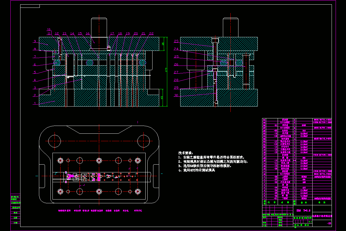Viewport: 346px width, 231px height.
Task: Click technical requirement line 2 about die clearance
Action: click(213, 161)
